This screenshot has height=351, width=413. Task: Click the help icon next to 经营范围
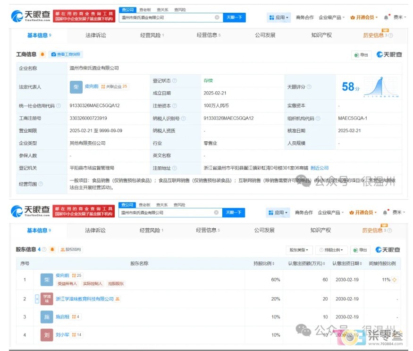click(x=41, y=184)
